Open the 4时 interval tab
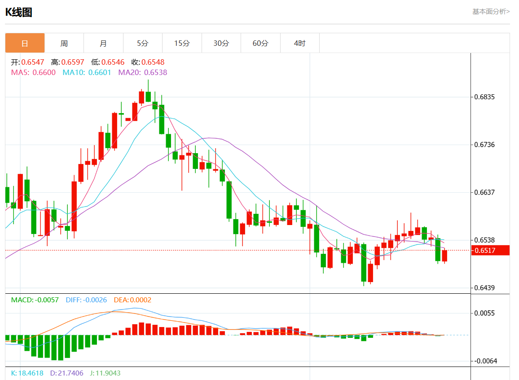 [x=299, y=43]
